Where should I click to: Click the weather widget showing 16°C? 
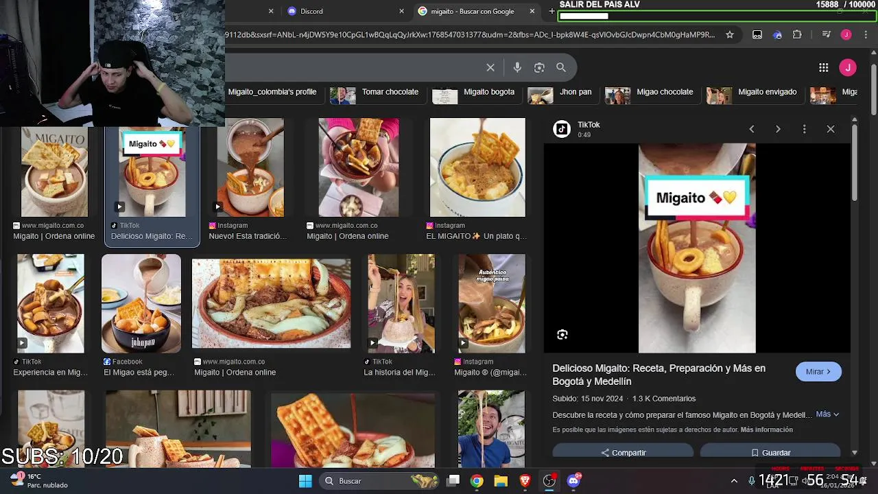tap(38, 480)
